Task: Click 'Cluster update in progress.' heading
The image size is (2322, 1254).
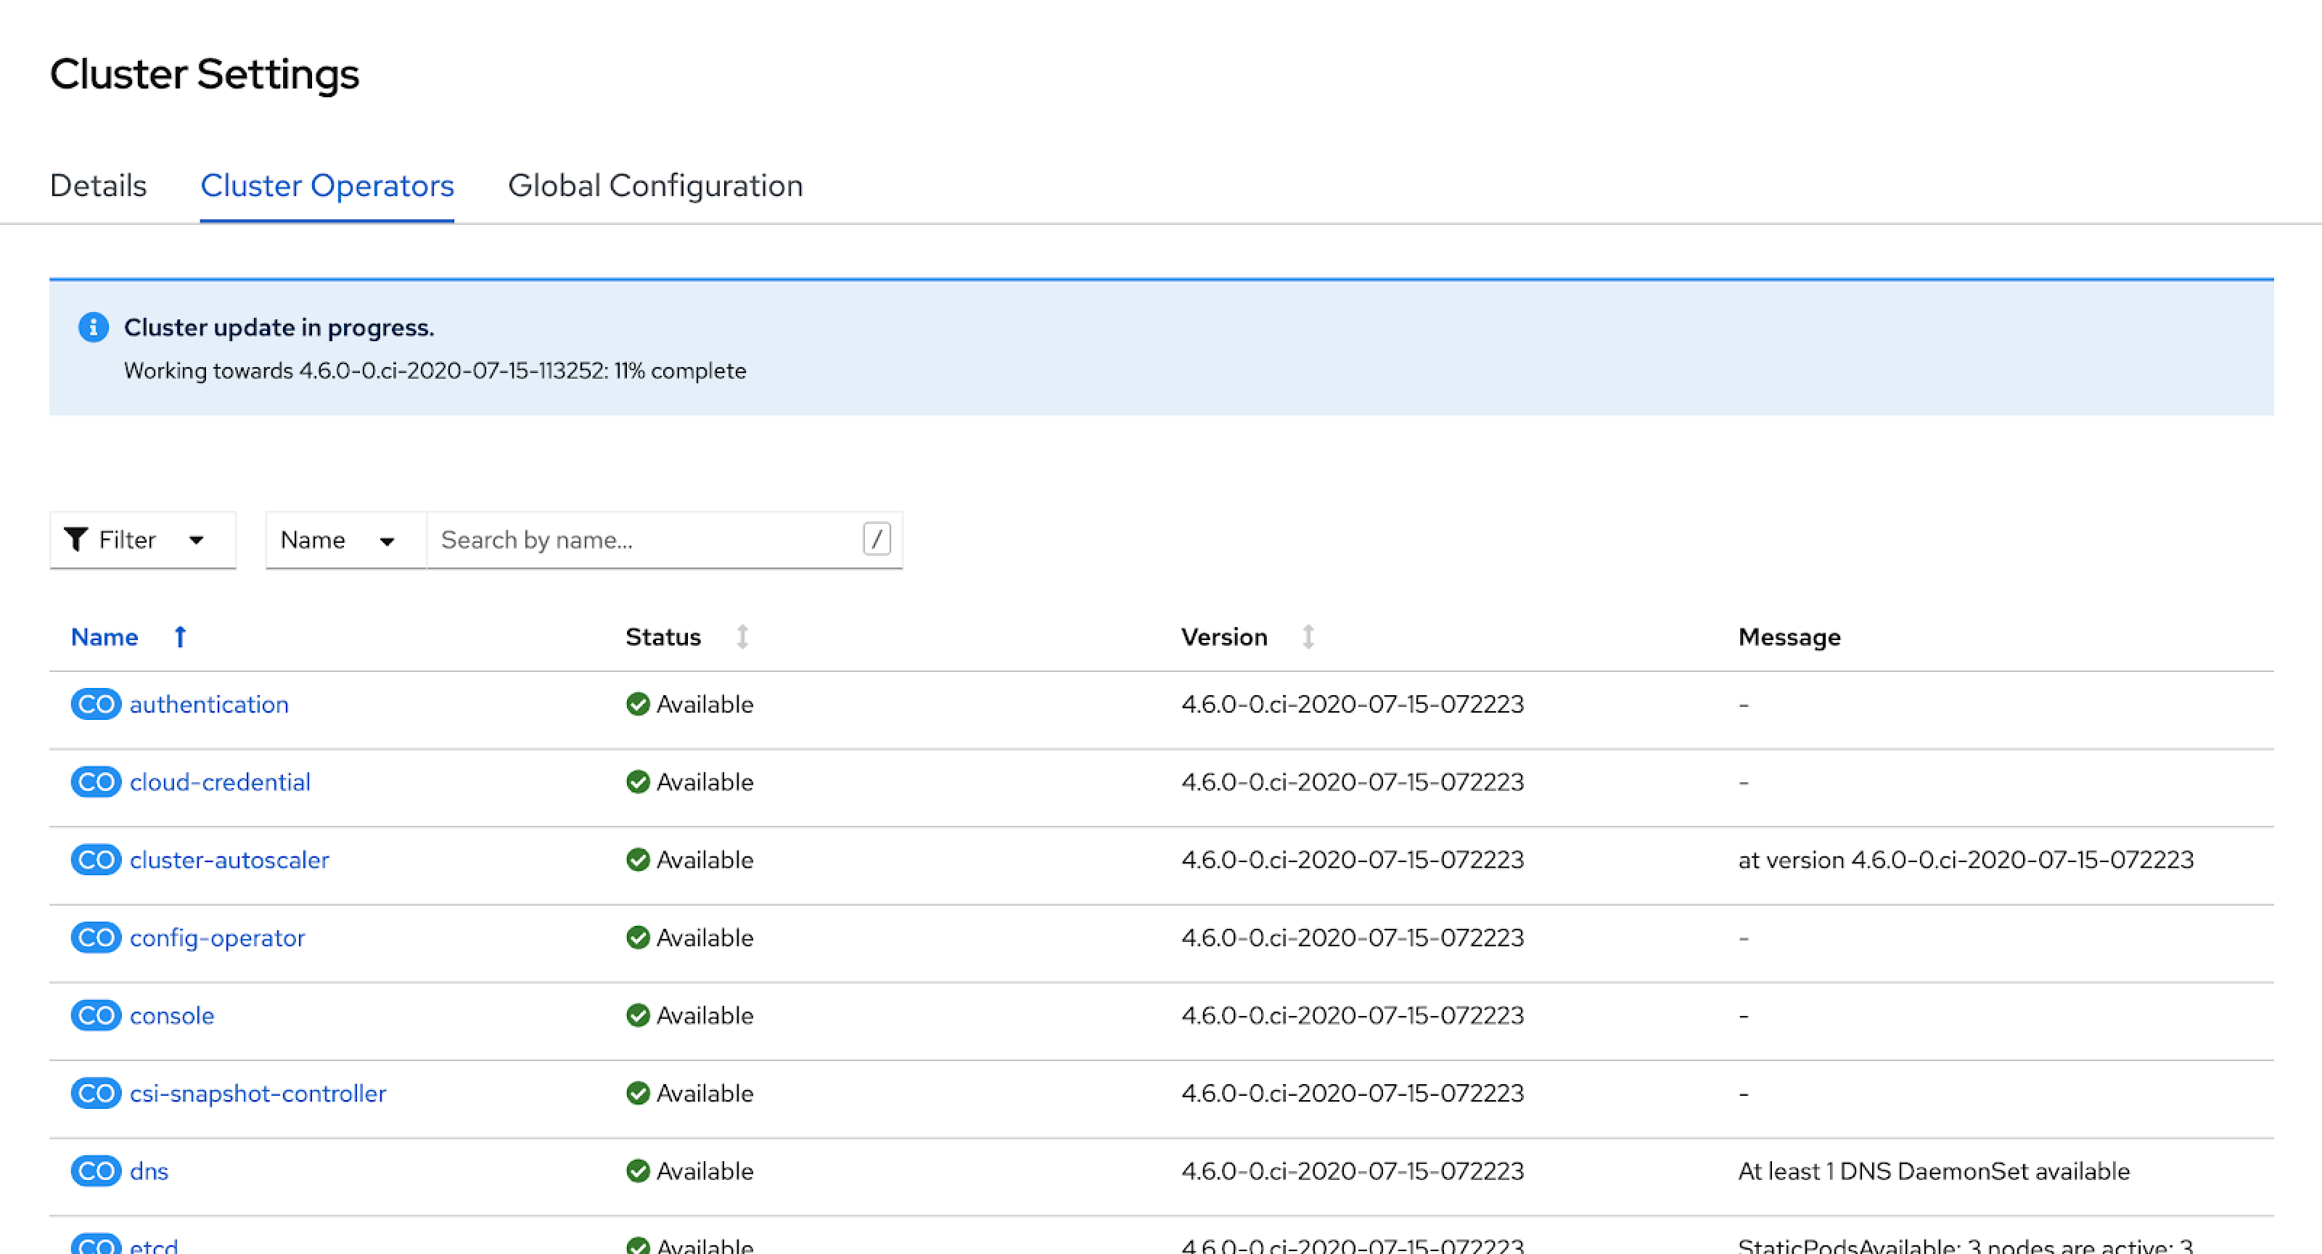Action: [279, 327]
